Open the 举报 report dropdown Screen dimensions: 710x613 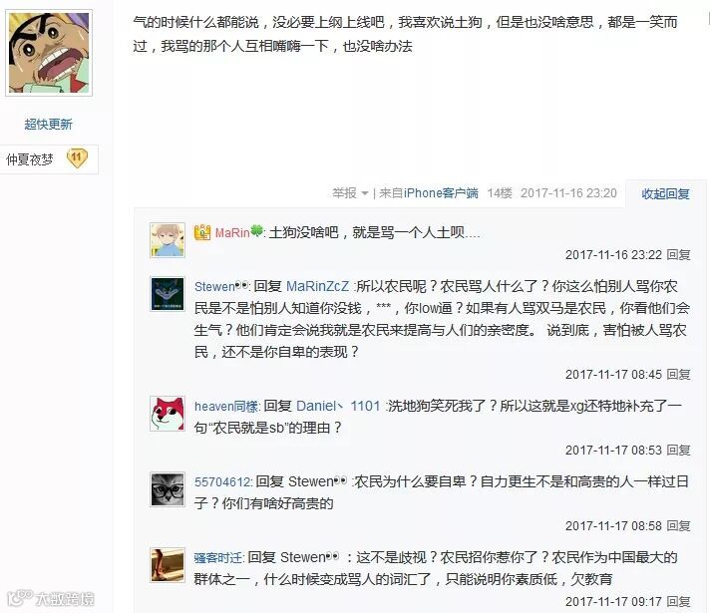click(350, 193)
